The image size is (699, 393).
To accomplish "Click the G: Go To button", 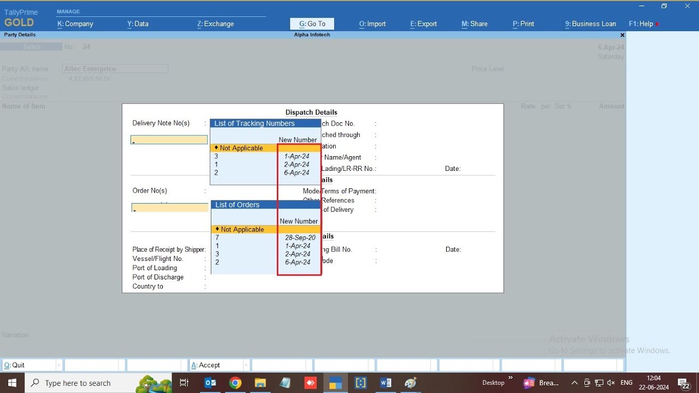I will tap(312, 24).
